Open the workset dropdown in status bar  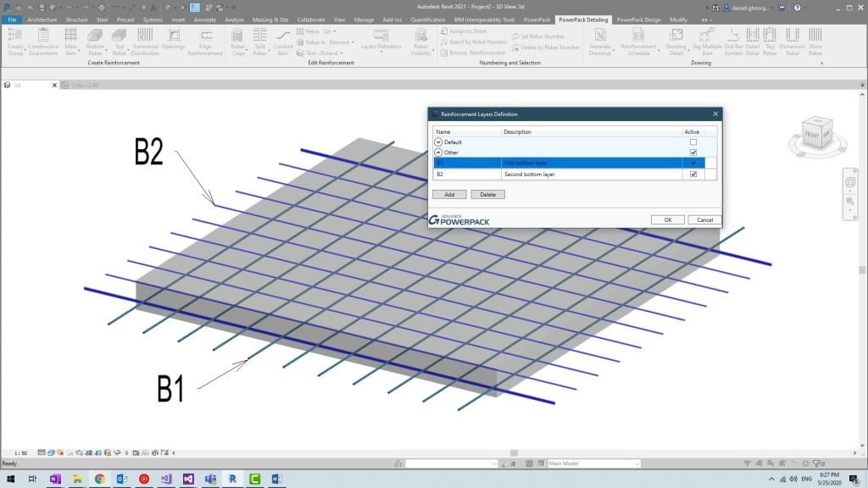point(451,463)
